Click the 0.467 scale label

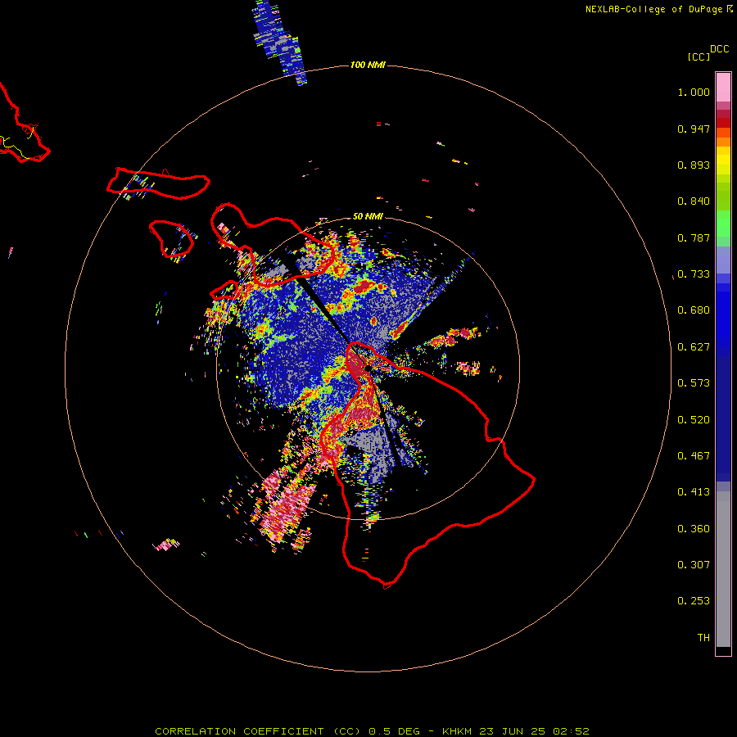coord(694,456)
